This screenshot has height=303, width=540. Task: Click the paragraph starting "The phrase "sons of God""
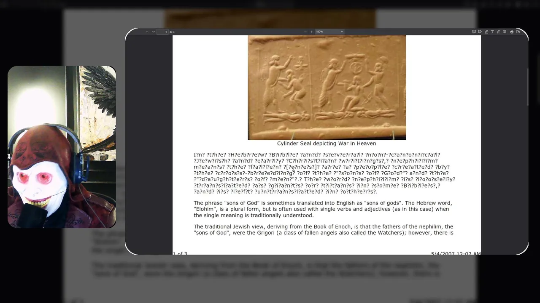323,209
